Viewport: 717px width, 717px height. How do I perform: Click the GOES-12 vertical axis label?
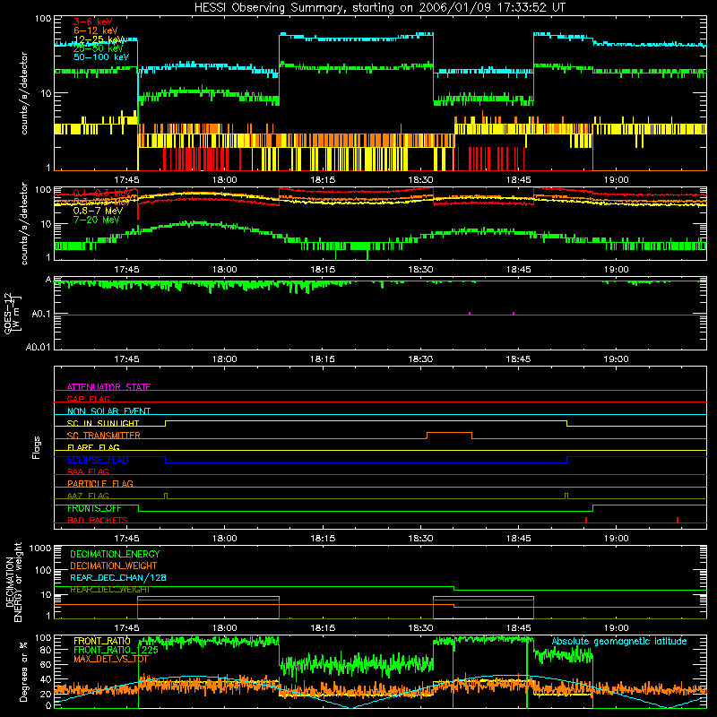click(13, 313)
